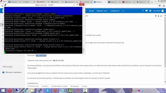Open Outlook settings gear icon
This screenshot has height=93, width=166.
[150, 11]
